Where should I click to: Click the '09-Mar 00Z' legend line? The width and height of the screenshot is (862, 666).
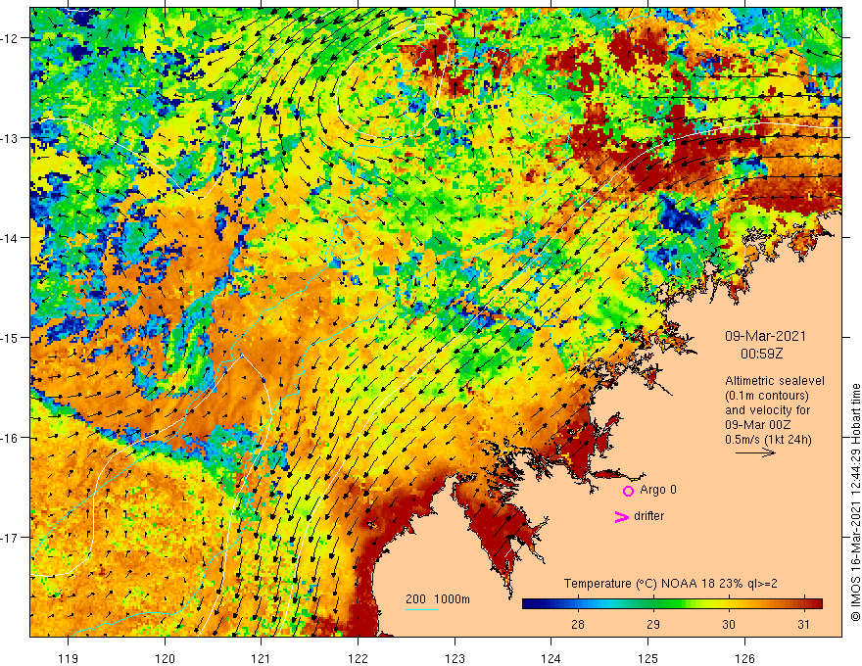pyautogui.click(x=757, y=425)
